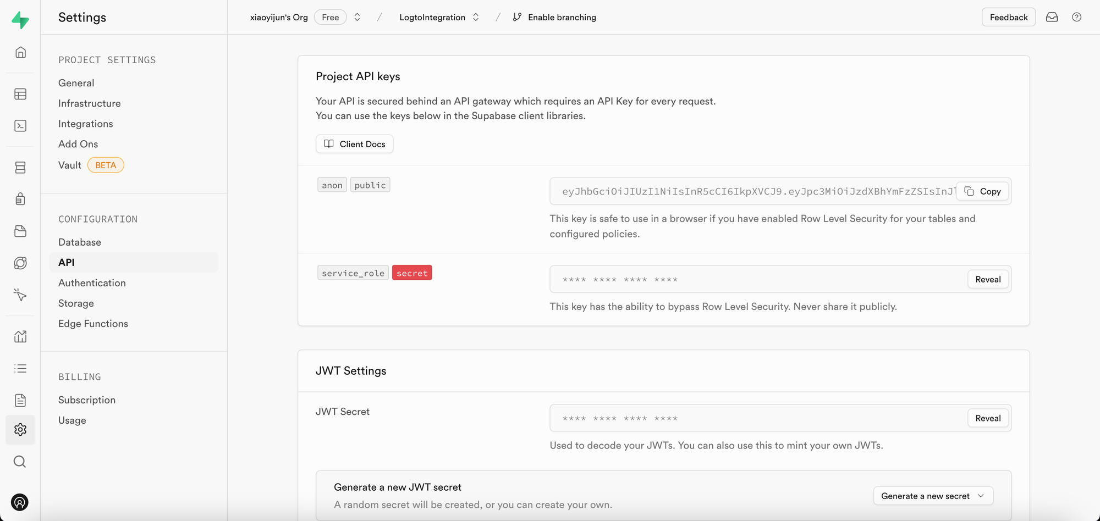Copy the anon public API key

click(982, 191)
